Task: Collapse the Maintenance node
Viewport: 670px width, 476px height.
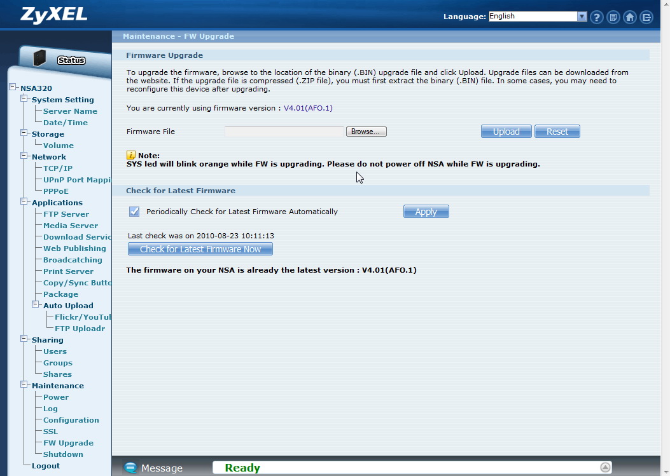Action: (x=24, y=384)
